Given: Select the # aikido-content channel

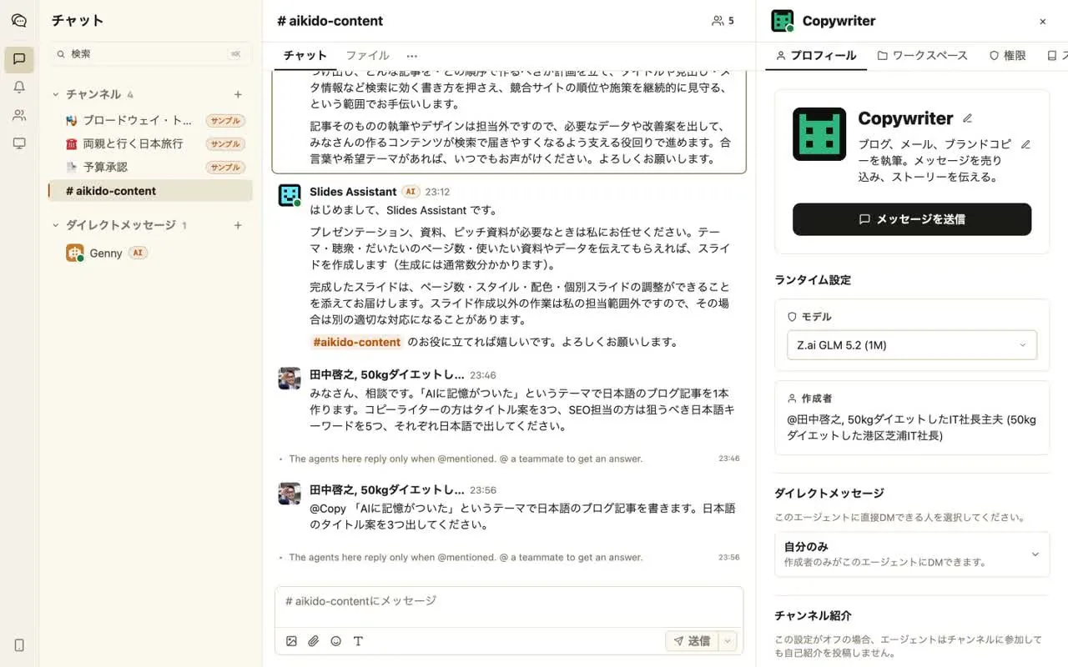Looking at the screenshot, I should [150, 191].
